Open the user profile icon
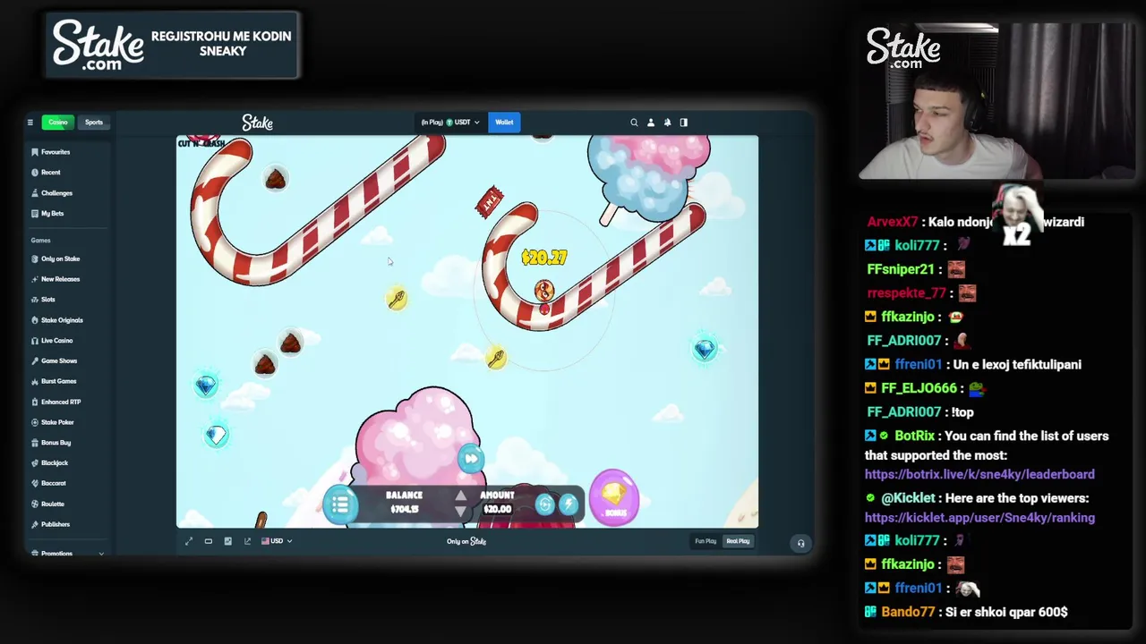Screen dimensions: 1146x644 [651, 123]
